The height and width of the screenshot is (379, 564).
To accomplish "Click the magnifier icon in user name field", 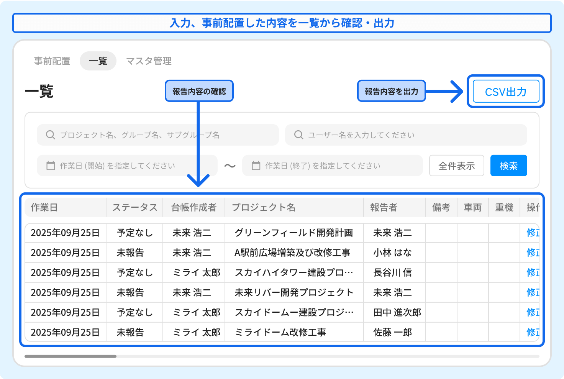I will [x=298, y=135].
